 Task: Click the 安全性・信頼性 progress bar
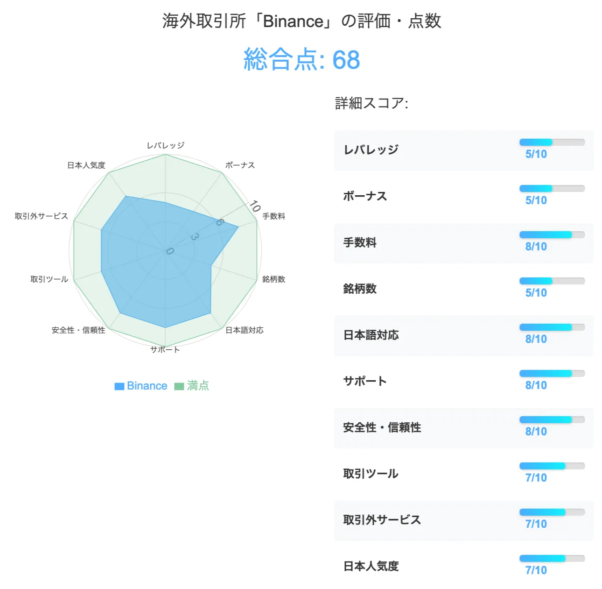pos(552,420)
